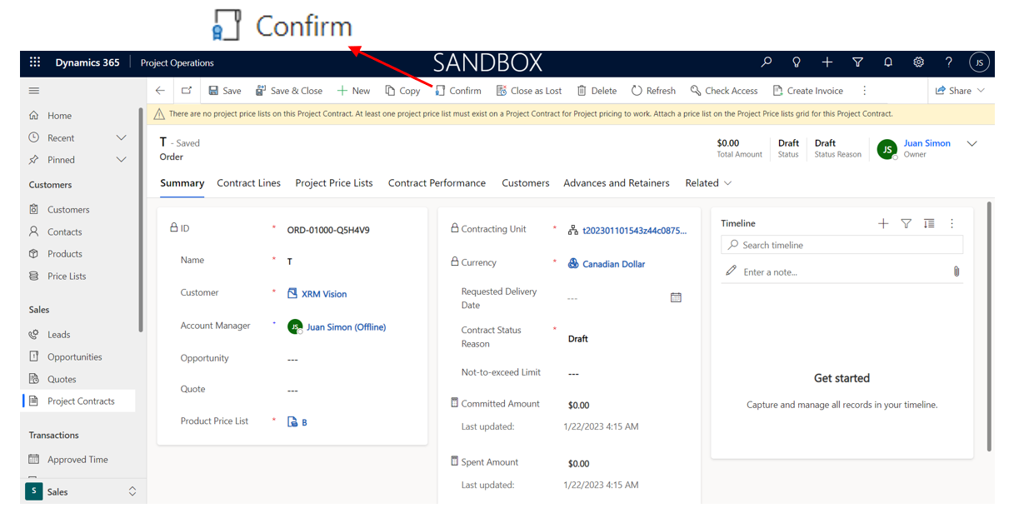The height and width of the screenshot is (518, 1014).
Task: Switch to the Customers tab
Action: (x=526, y=183)
